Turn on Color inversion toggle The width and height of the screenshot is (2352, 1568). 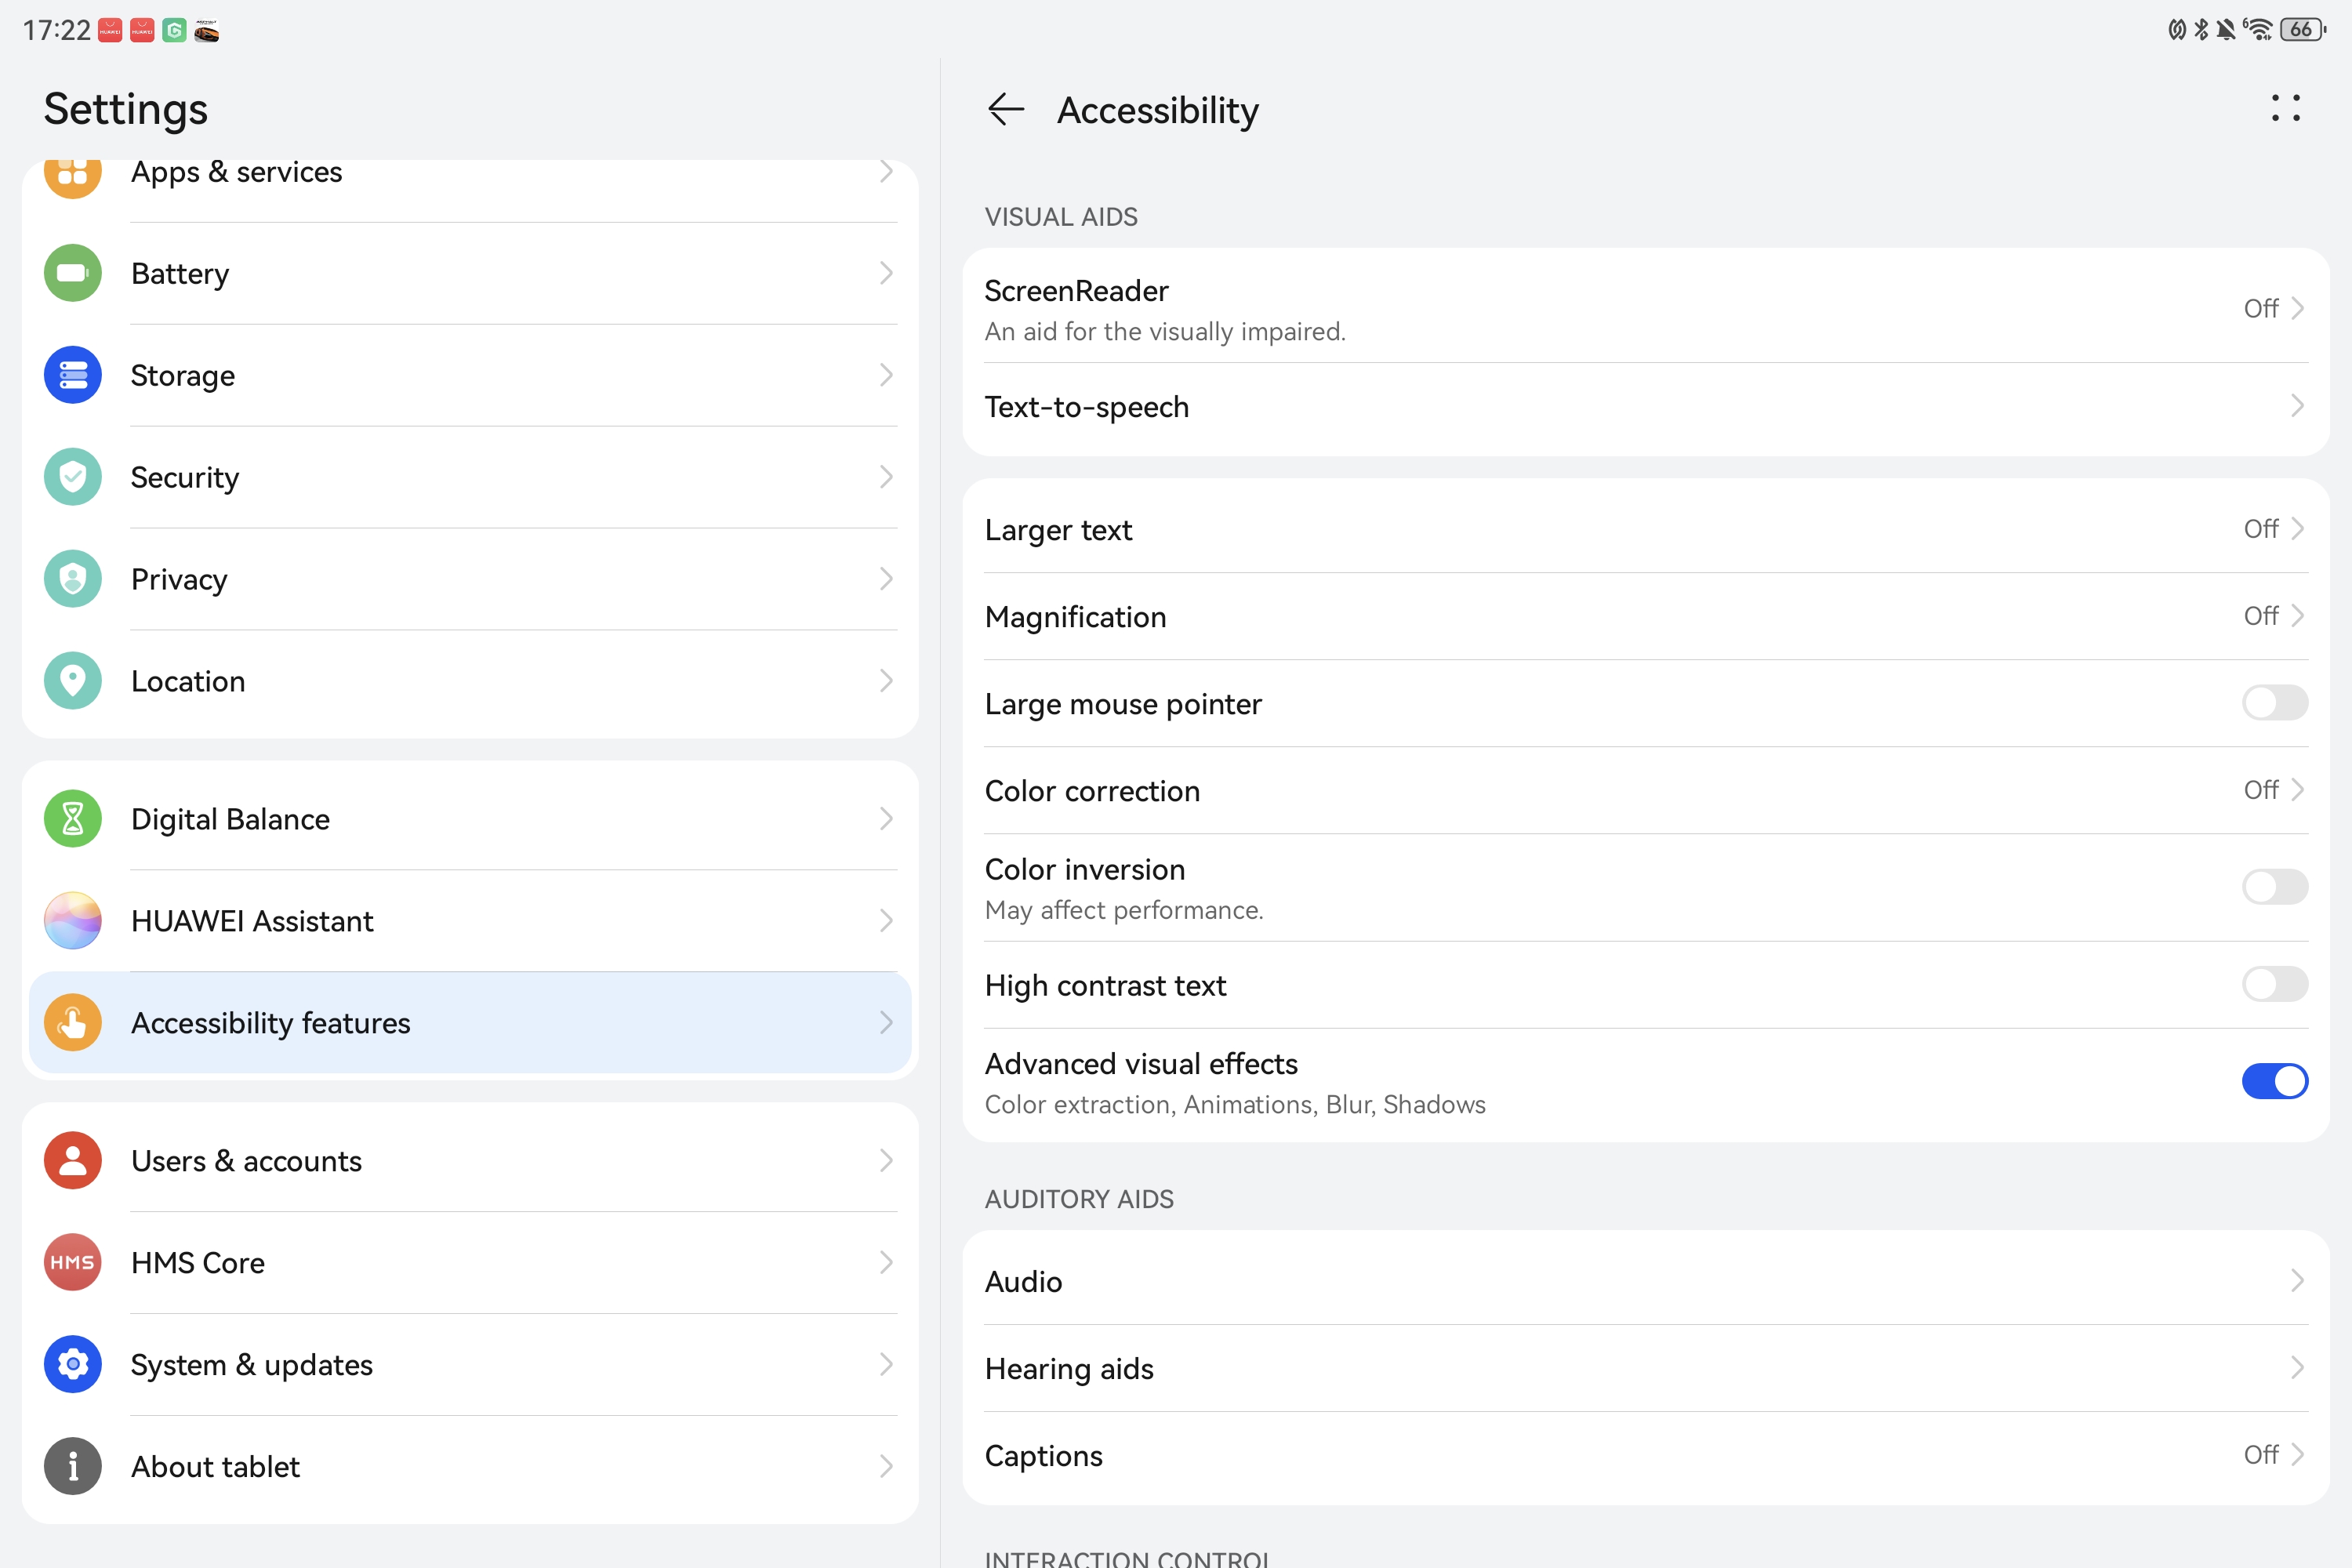(2274, 887)
